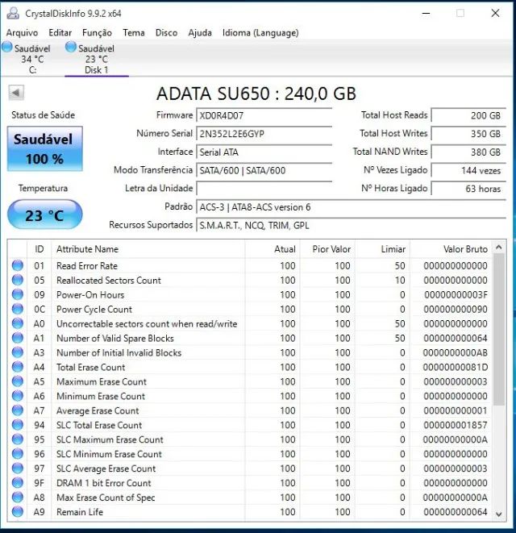The width and height of the screenshot is (516, 533).
Task: Open the Idioma (Language) menu
Action: pyautogui.click(x=260, y=32)
